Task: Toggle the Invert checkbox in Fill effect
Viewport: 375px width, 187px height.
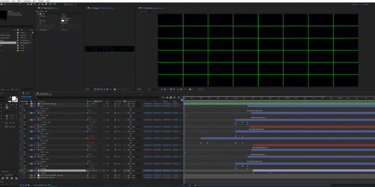Action: [62, 23]
